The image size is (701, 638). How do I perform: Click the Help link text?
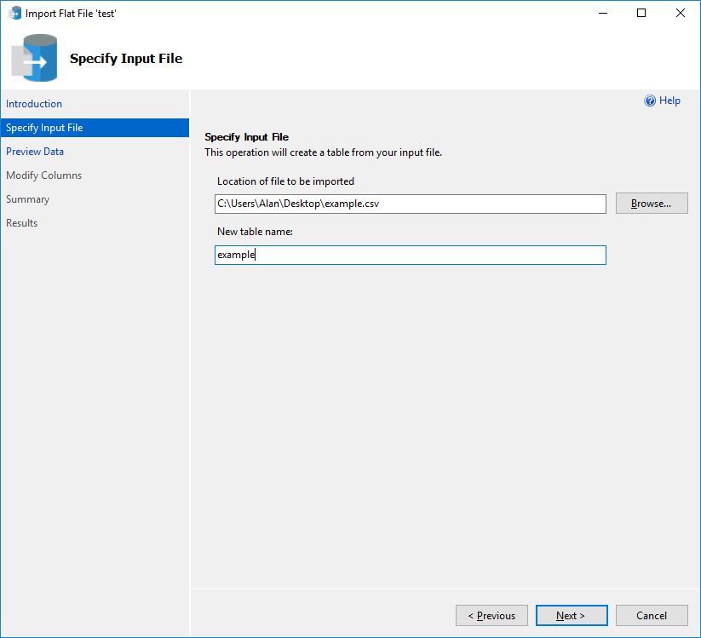[x=669, y=101]
